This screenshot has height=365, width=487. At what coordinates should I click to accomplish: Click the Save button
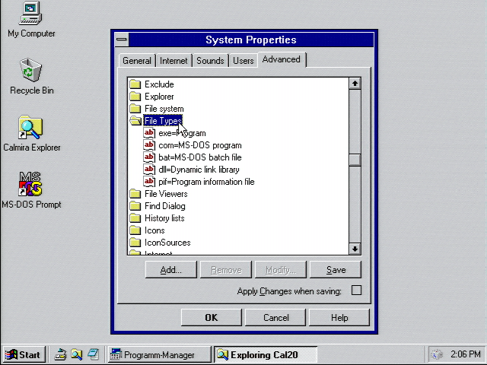336,270
